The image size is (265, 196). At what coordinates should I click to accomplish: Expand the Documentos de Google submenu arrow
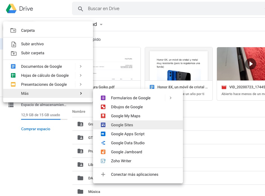click(81, 66)
